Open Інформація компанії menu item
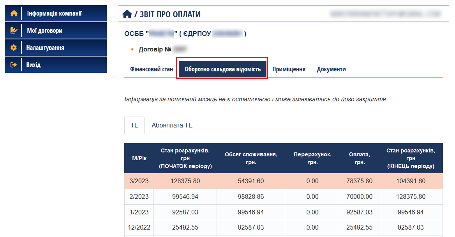 (x=54, y=14)
